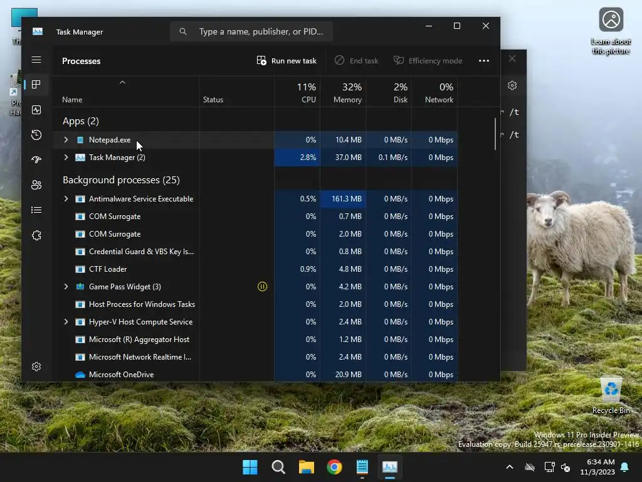Click the muted volume tray icon
Viewport: 642px width, 482px height.
click(x=566, y=467)
